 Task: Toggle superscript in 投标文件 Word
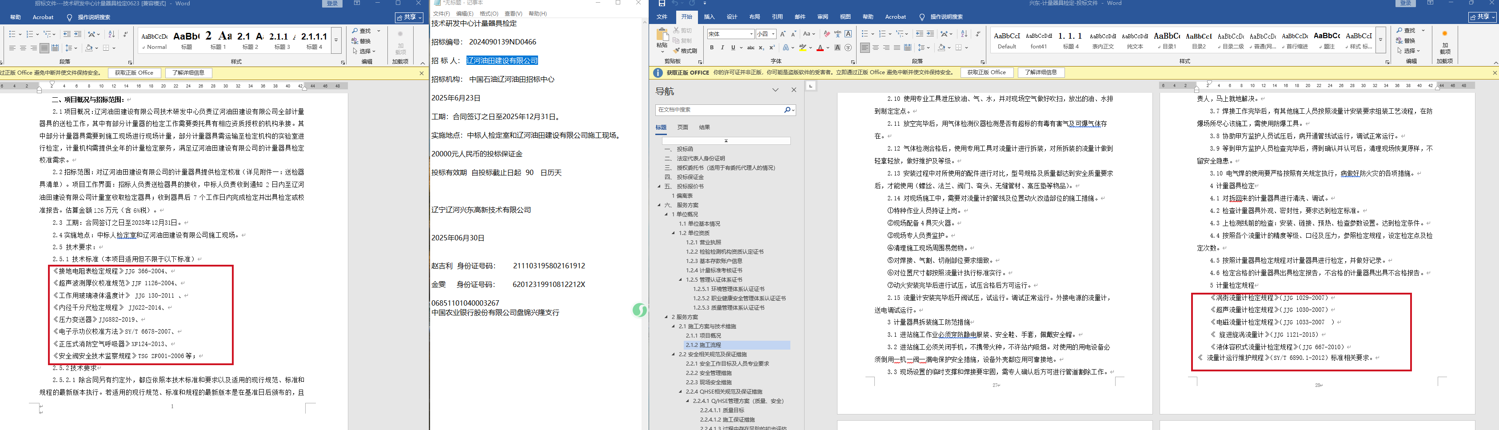pyautogui.click(x=772, y=48)
